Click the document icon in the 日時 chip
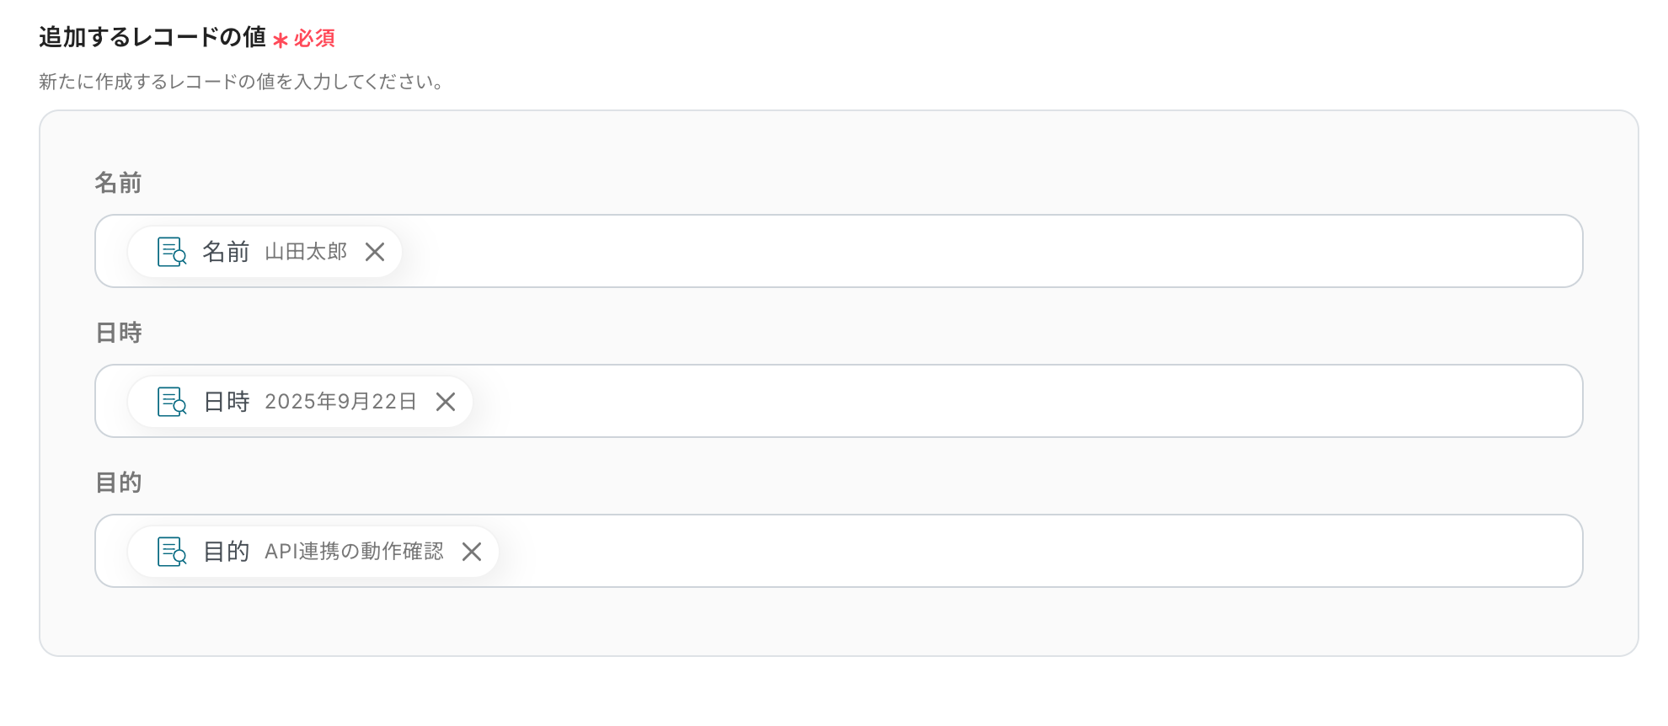Viewport: 1668px width, 726px height. 172,402
